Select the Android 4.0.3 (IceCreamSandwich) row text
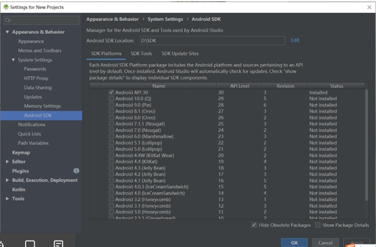This screenshot has height=247, width=376. click(152, 187)
